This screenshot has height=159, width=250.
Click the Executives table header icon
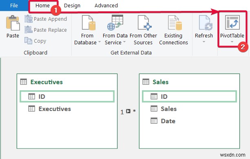click(24, 82)
